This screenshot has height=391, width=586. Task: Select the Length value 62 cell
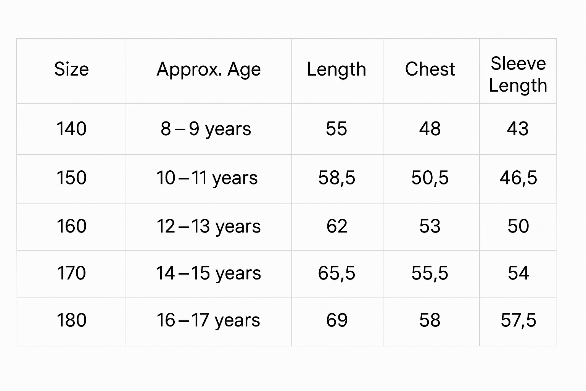coord(337,226)
